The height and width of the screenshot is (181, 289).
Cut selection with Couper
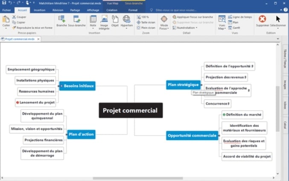pyautogui.click(x=19, y=17)
